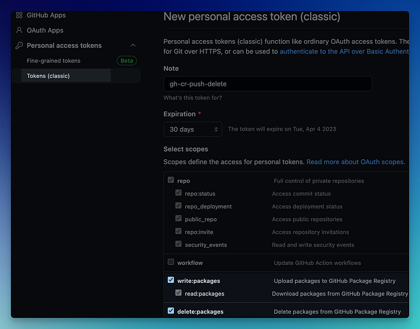Open GitHub Apps in sidebar

46,15
